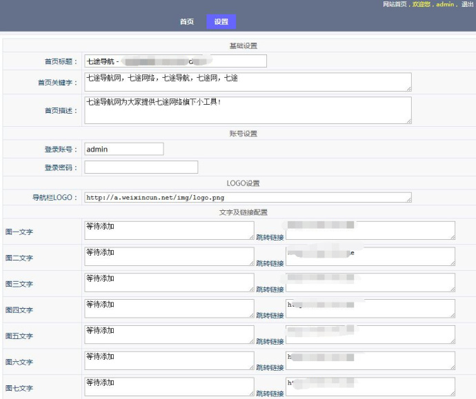Click the 文字及链接配置 section heading
This screenshot has height=399, width=476.
click(x=243, y=212)
